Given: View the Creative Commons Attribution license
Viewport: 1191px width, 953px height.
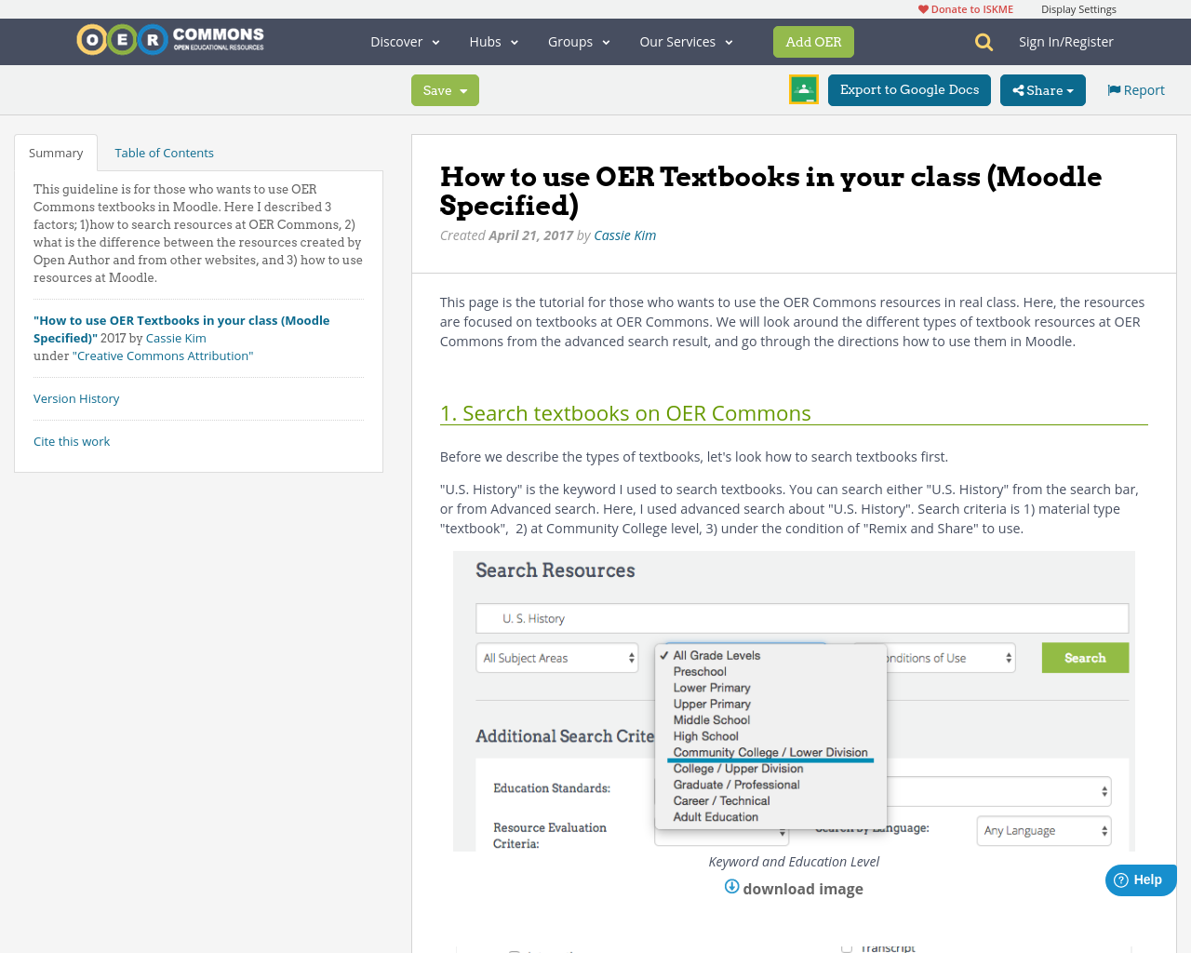Looking at the screenshot, I should [163, 355].
